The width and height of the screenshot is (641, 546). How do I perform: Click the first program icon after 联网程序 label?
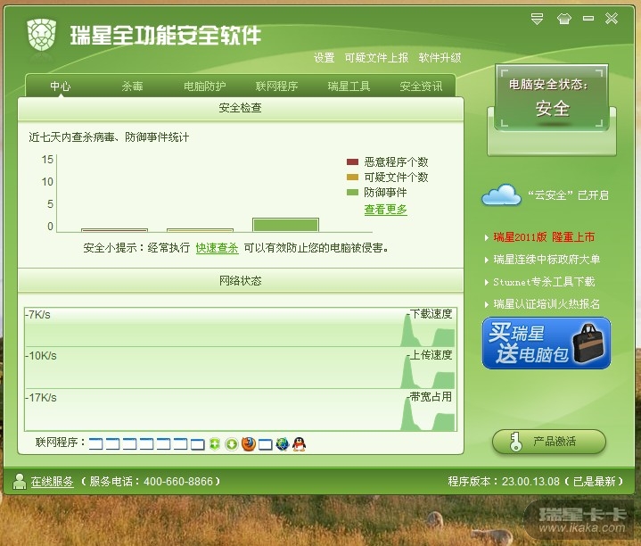point(95,444)
